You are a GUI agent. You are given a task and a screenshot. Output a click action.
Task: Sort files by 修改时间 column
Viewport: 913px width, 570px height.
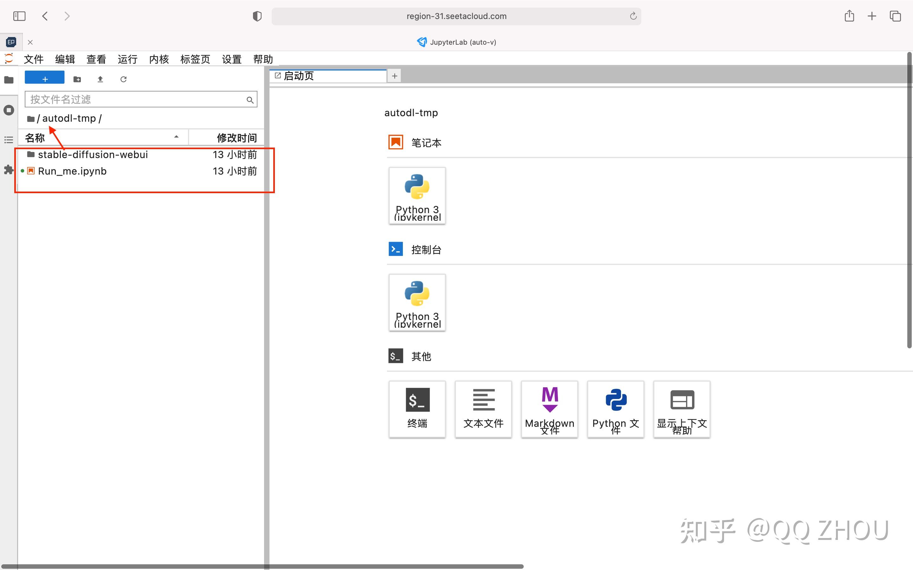point(226,138)
